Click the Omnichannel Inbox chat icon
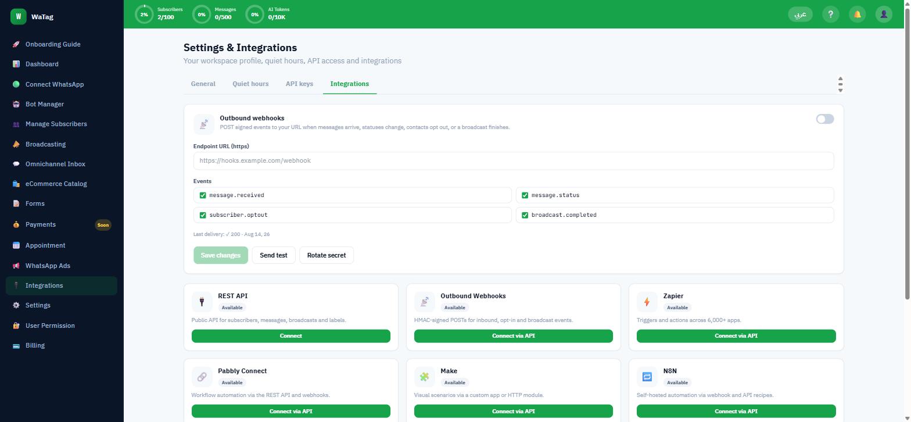This screenshot has width=911, height=422. click(16, 164)
